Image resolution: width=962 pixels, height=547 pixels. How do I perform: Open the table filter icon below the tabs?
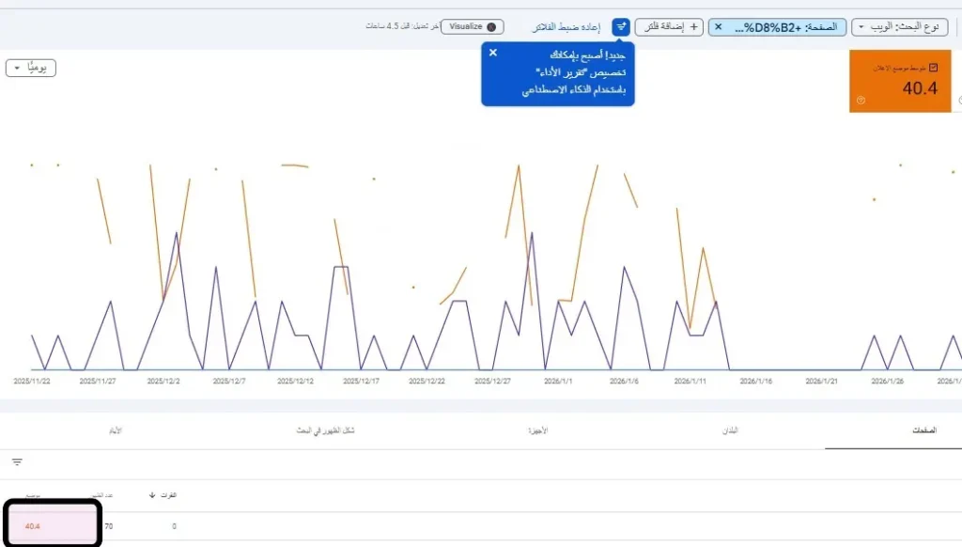(17, 461)
